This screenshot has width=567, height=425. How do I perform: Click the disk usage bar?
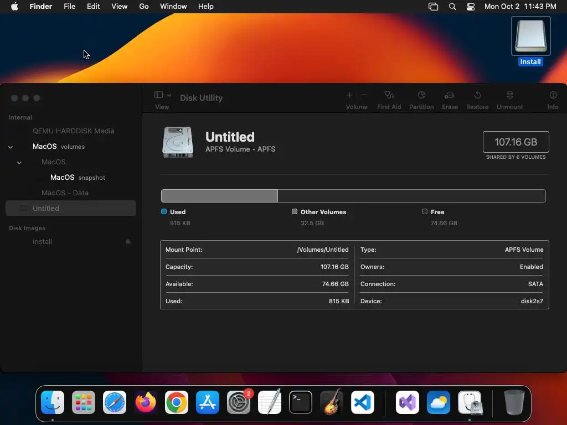pyautogui.click(x=353, y=195)
